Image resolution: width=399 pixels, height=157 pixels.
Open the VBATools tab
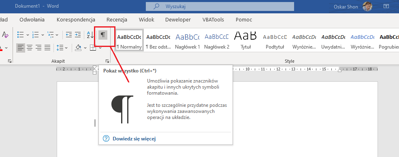pyautogui.click(x=213, y=19)
